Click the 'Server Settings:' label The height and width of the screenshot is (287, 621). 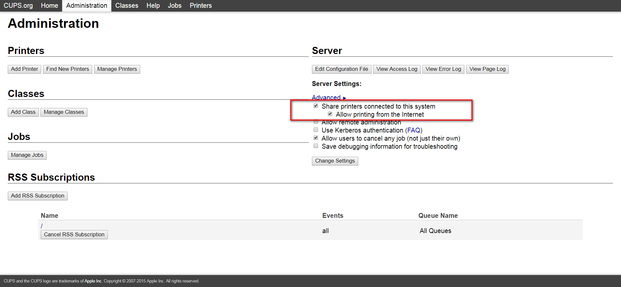tap(337, 84)
